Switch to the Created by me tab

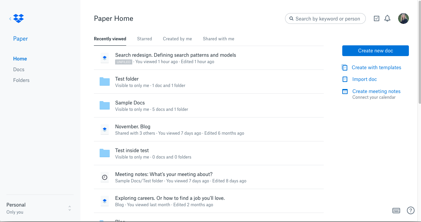coord(177,39)
